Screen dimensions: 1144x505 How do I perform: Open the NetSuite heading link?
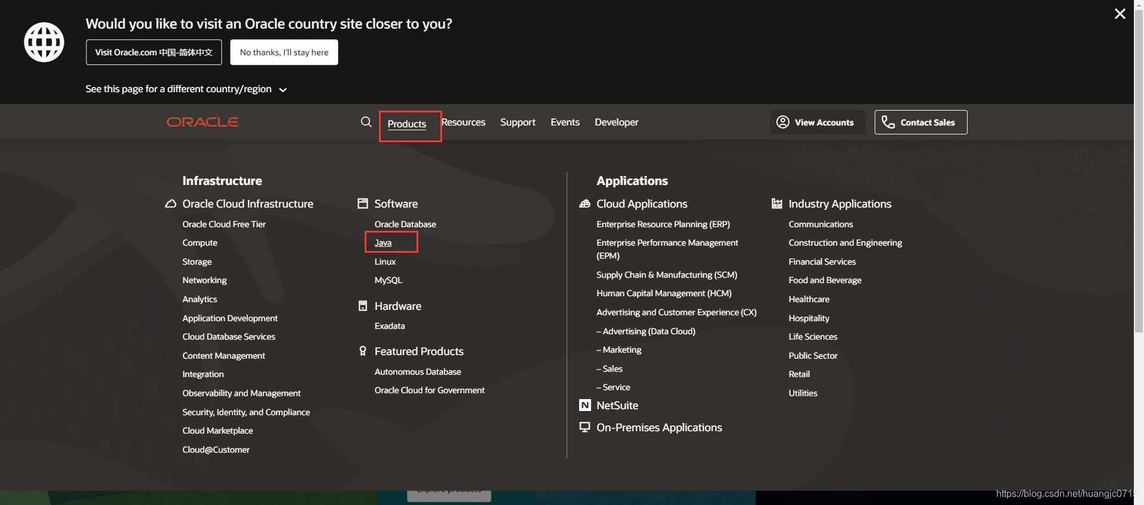(617, 405)
